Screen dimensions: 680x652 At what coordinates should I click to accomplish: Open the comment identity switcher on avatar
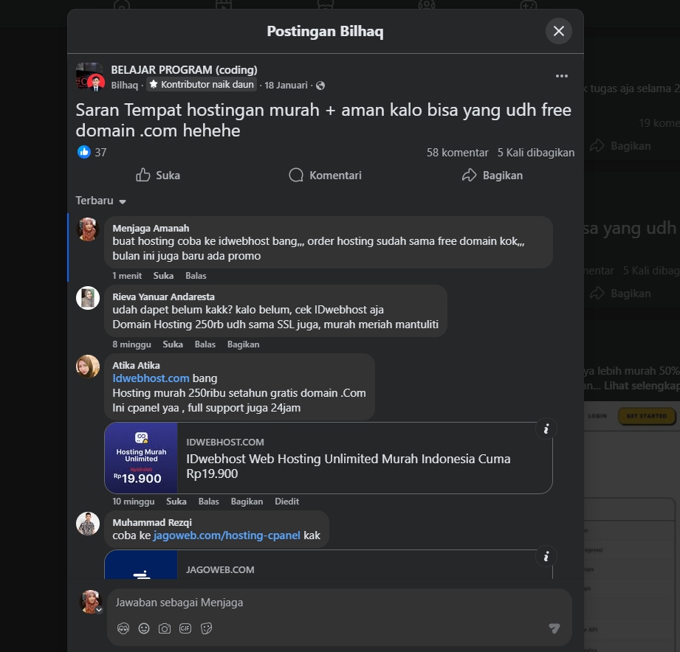tap(98, 609)
